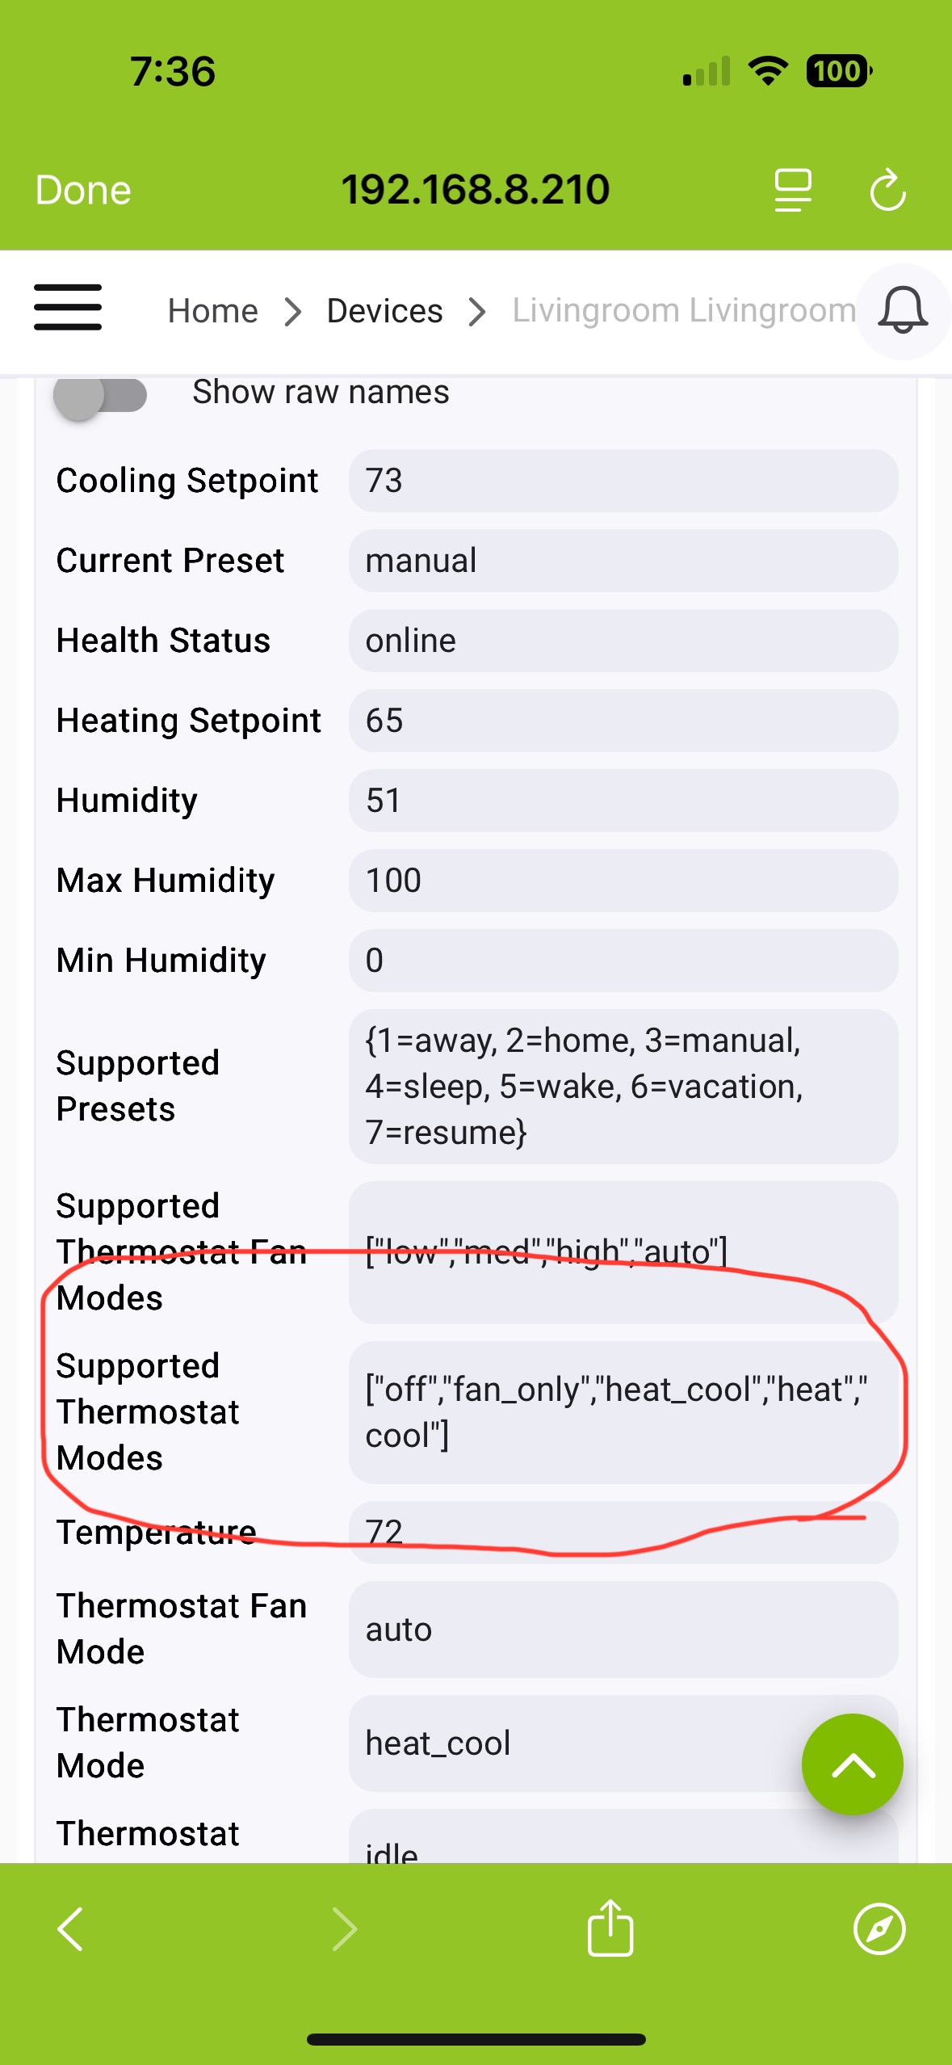Click the Home breadcrumb

click(x=212, y=311)
